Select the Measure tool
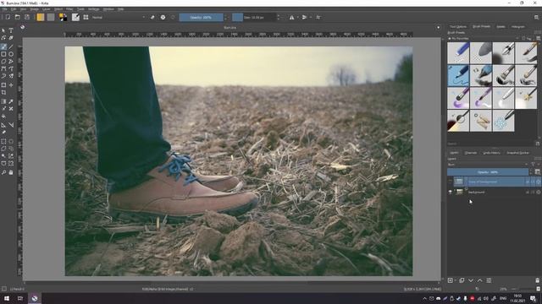Screen dimensions: 542x304 [11, 125]
